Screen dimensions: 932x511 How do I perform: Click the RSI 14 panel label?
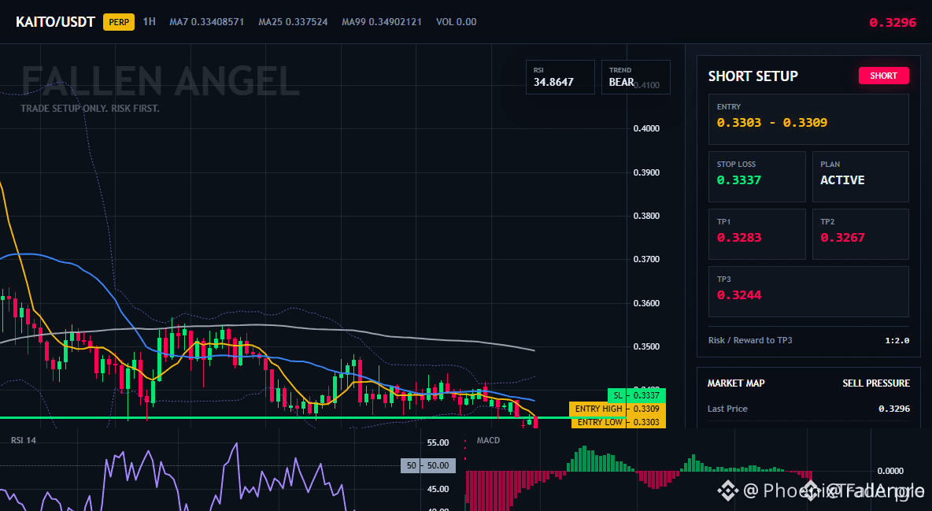pyautogui.click(x=23, y=440)
